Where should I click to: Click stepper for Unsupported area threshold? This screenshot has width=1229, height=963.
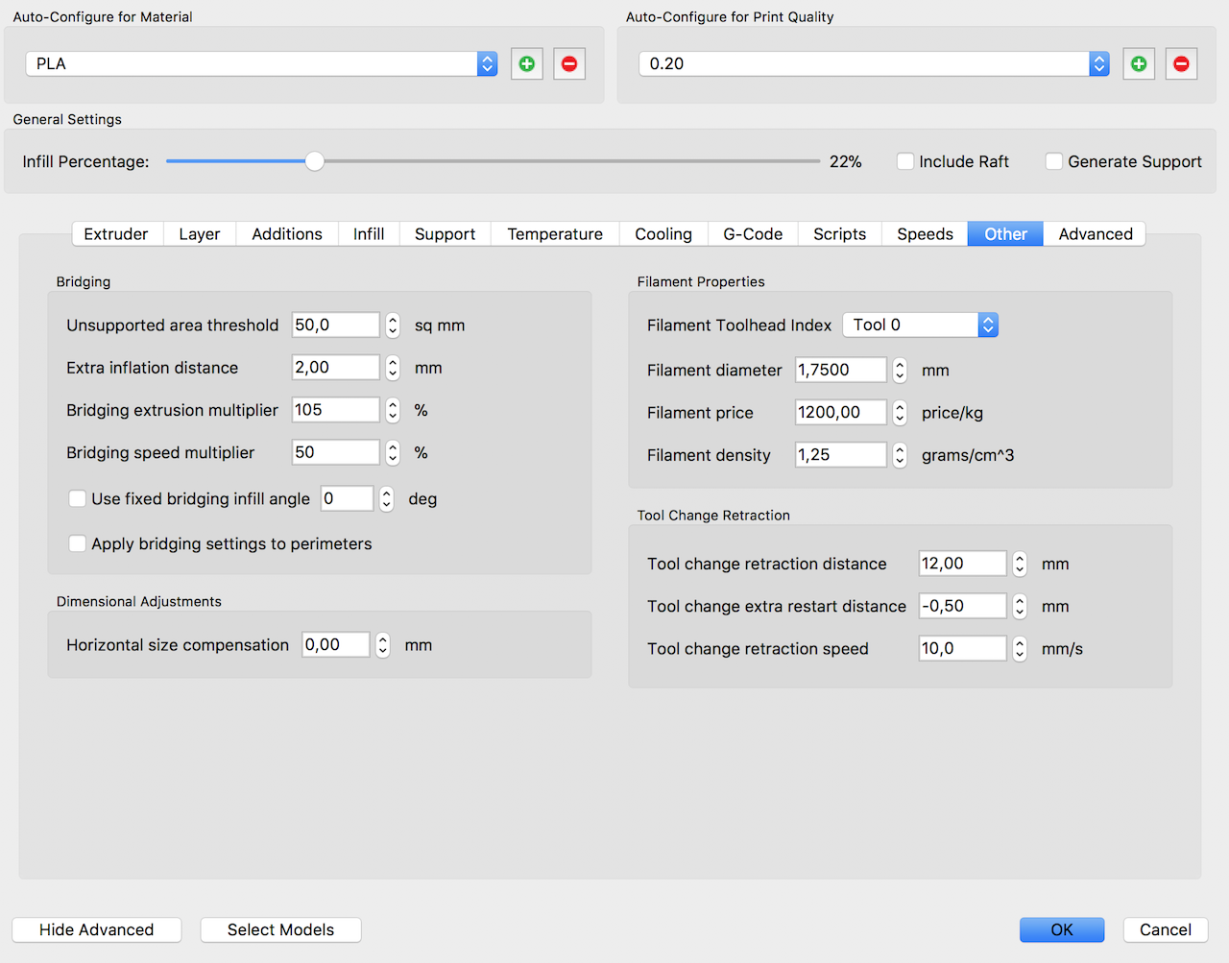pos(393,325)
